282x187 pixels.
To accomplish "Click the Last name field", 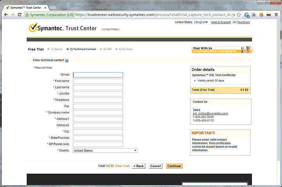I will [x=98, y=88].
